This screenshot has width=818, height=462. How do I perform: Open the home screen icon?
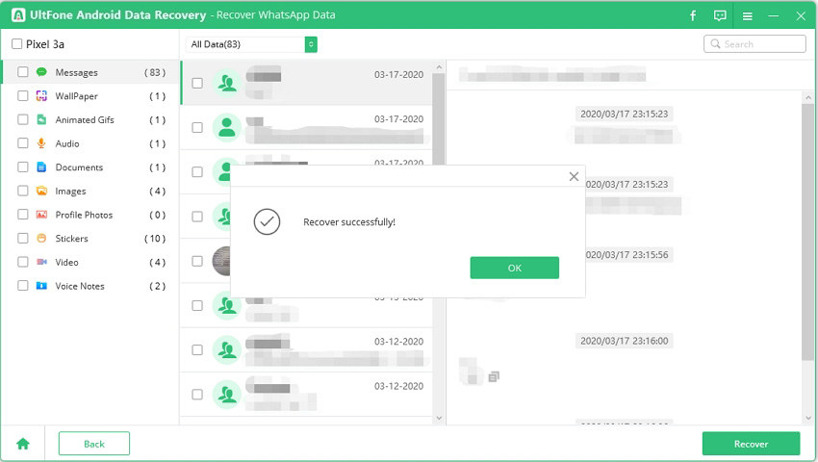pos(23,444)
